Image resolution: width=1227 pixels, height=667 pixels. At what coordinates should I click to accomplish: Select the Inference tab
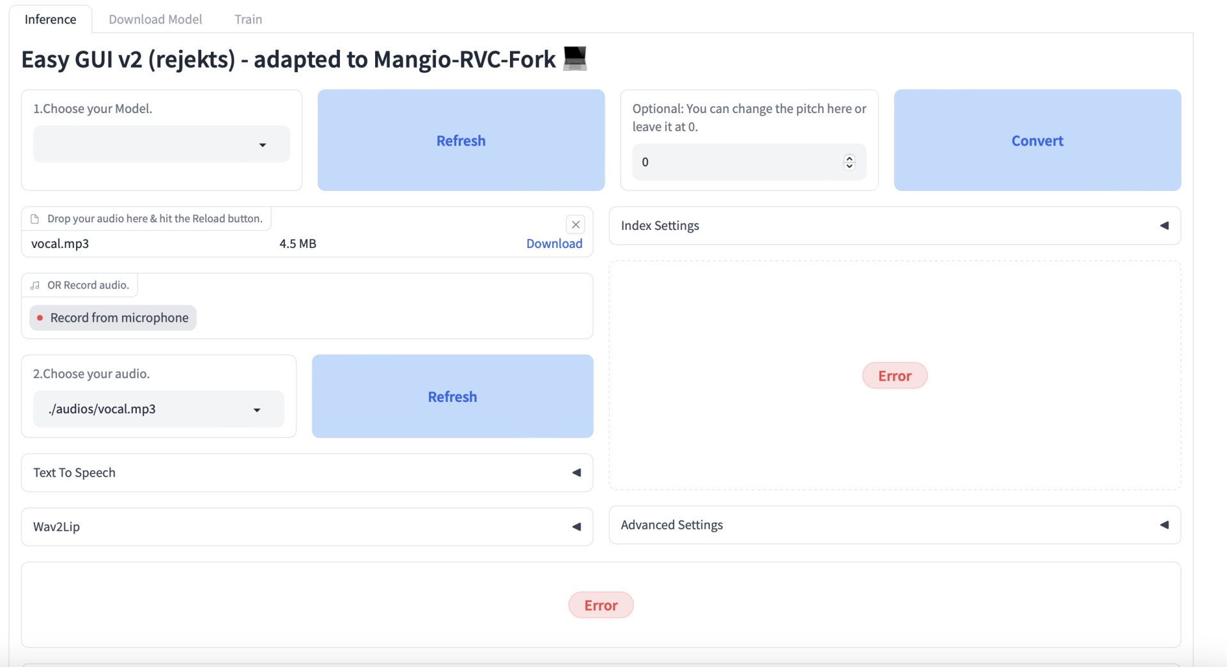click(x=50, y=19)
